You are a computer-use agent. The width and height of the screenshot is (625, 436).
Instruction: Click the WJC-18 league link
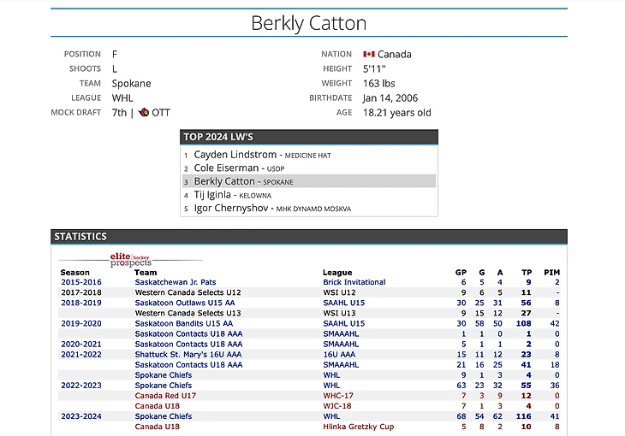[337, 406]
